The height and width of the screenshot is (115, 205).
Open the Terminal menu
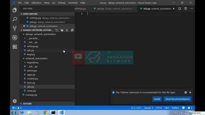(x=73, y=3)
